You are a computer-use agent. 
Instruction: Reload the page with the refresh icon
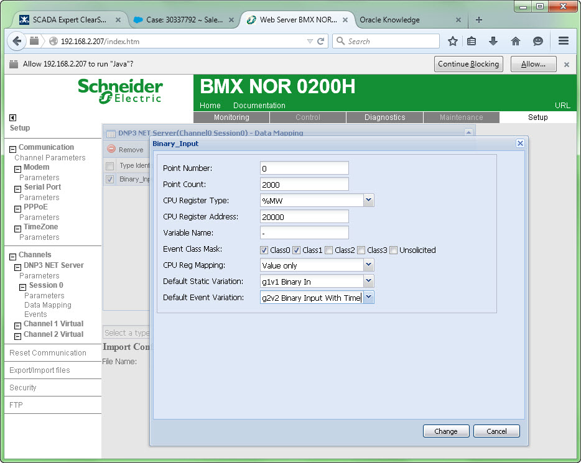tap(321, 41)
